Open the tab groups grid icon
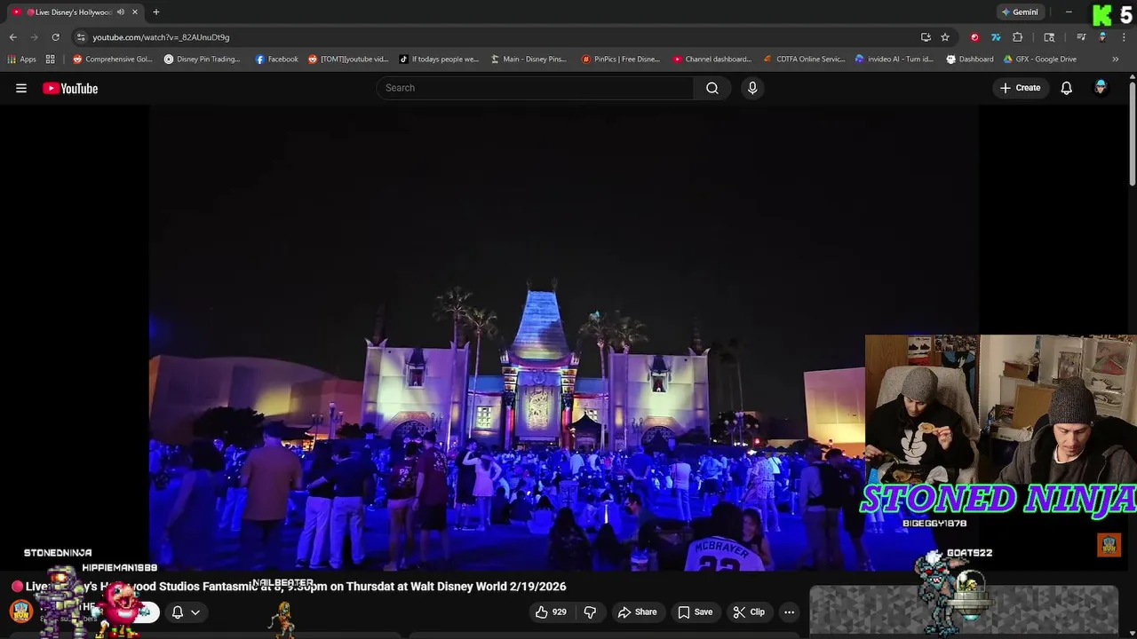Screen dimensions: 1137x639 point(51,59)
